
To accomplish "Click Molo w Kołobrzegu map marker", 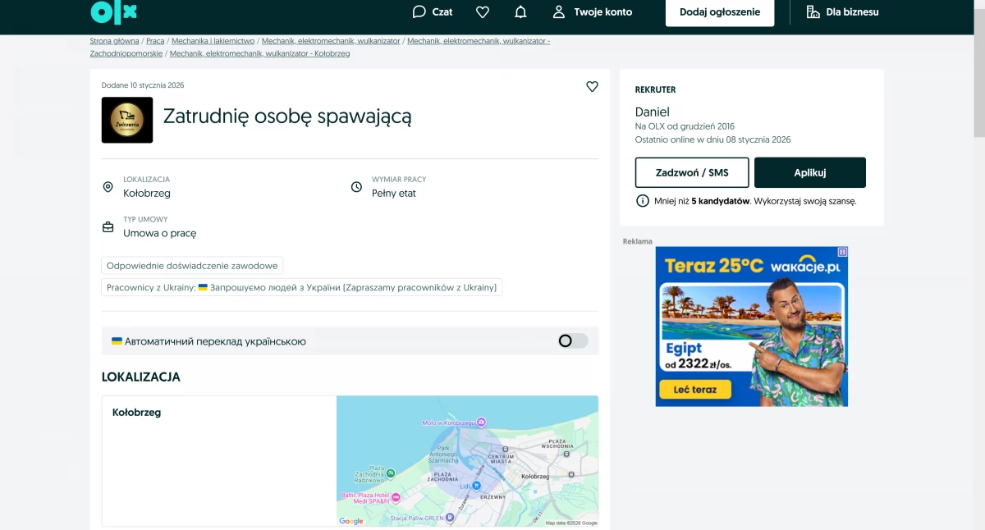I will click(483, 422).
